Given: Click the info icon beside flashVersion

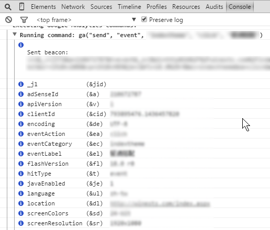Looking at the screenshot, I should [21, 164].
